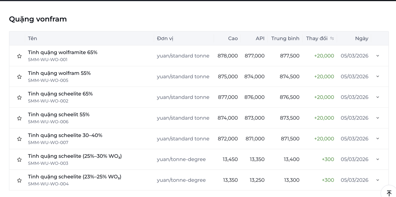Star the scheelite 30–40% concentrate row
Image resolution: width=396 pixels, height=197 pixels.
coord(19,139)
